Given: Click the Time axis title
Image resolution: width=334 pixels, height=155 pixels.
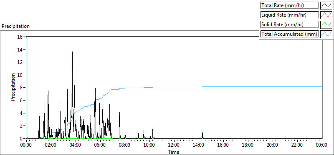Looking at the screenshot, I should (x=173, y=152).
